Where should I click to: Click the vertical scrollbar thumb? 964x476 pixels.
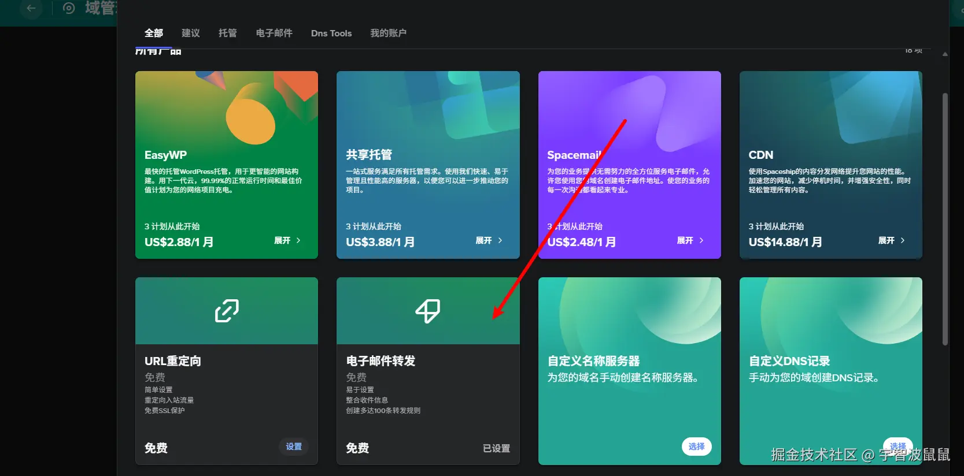[945, 220]
